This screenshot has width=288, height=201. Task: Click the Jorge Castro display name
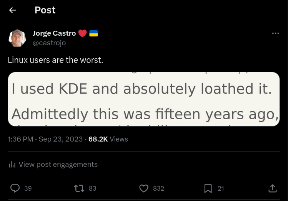pyautogui.click(x=54, y=33)
